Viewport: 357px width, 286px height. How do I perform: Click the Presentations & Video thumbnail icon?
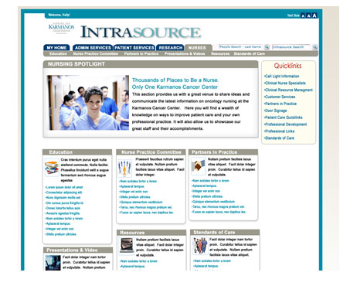pyautogui.click(x=53, y=263)
